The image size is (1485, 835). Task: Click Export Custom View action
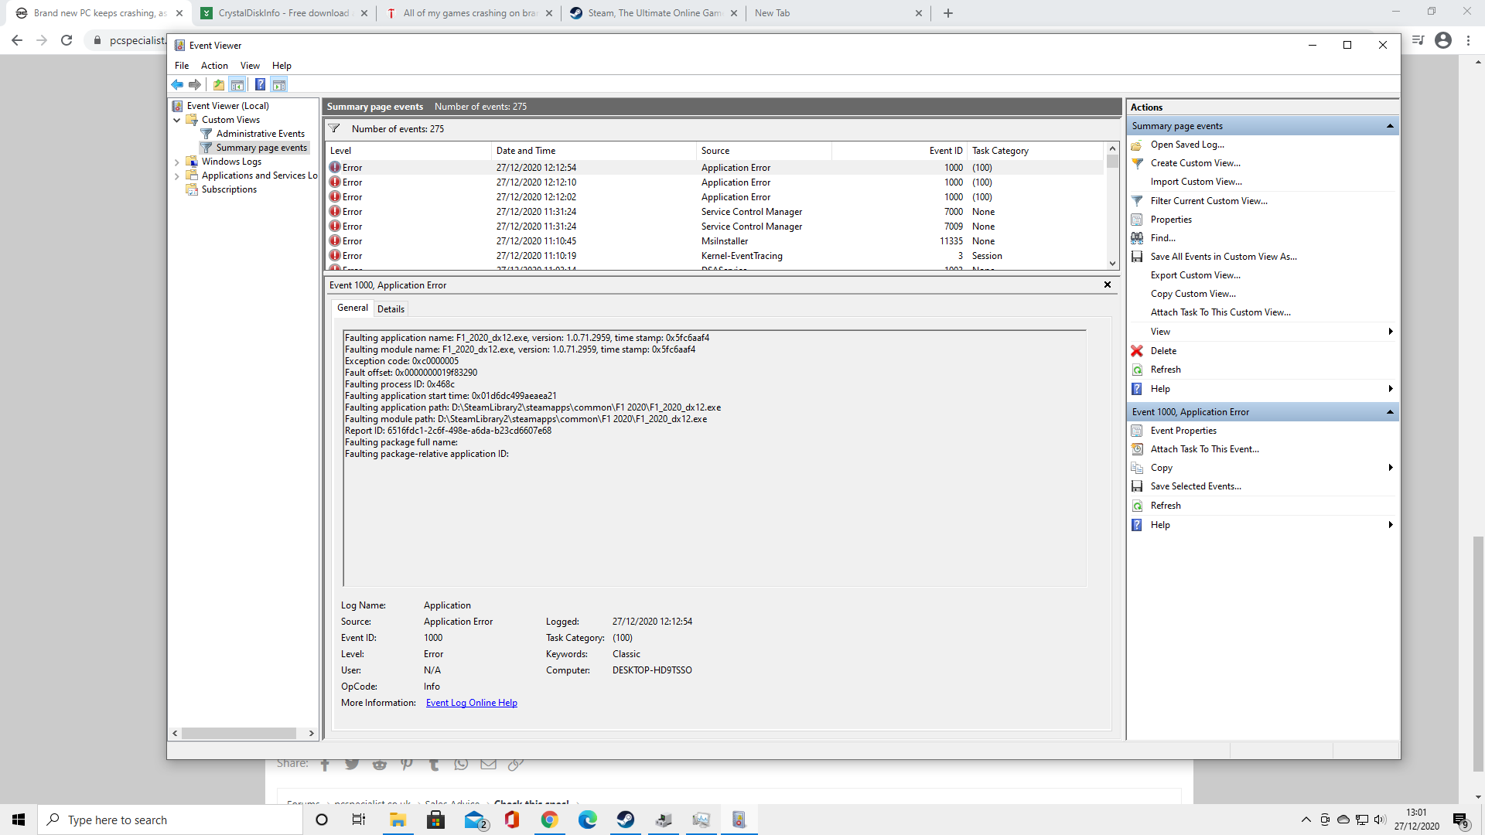[1195, 275]
